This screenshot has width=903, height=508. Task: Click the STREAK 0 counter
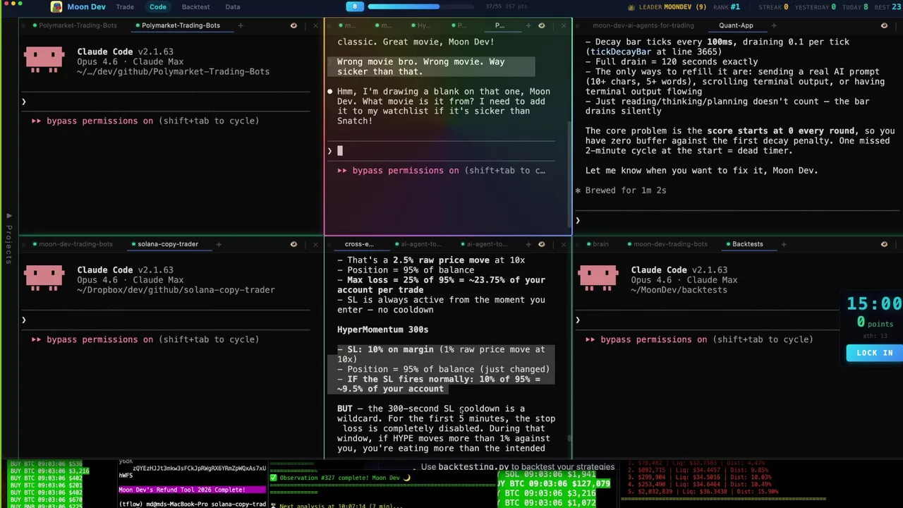(773, 7)
